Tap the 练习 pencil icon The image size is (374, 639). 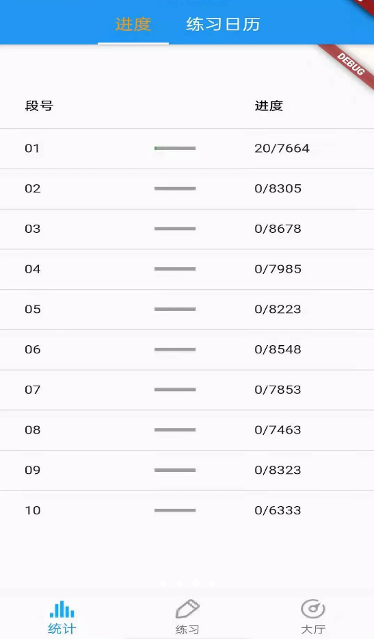point(187,610)
